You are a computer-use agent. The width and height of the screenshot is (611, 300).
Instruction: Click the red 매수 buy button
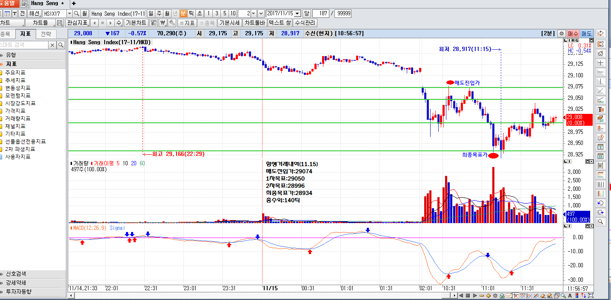click(x=573, y=33)
